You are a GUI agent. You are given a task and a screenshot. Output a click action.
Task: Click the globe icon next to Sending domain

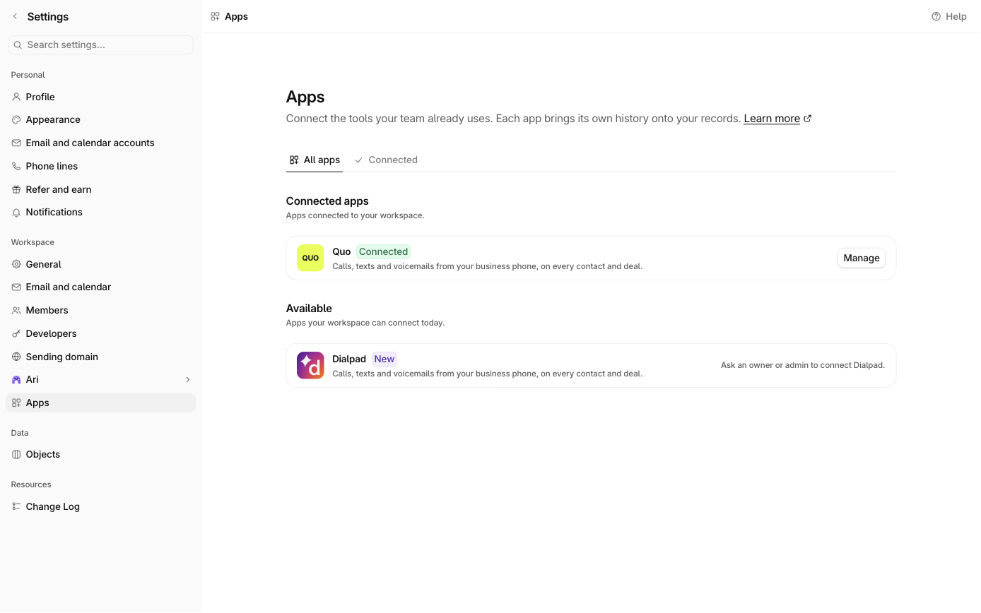(x=16, y=357)
